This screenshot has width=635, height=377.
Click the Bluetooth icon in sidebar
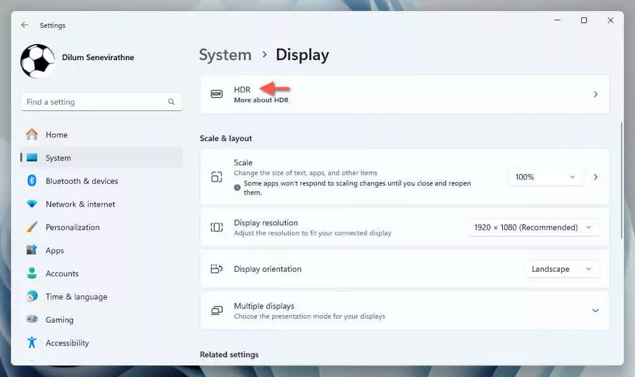(x=32, y=181)
